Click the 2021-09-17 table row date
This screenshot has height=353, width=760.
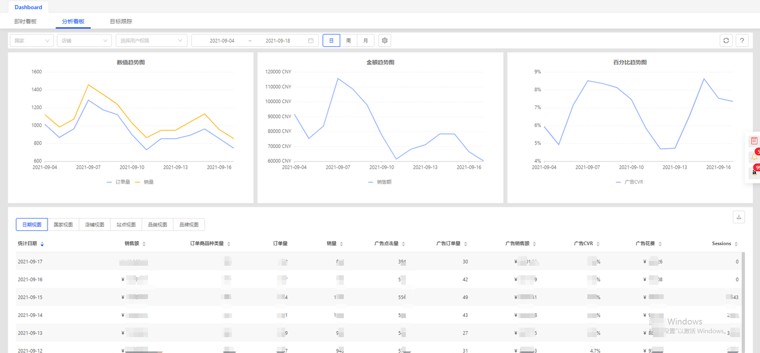point(30,261)
